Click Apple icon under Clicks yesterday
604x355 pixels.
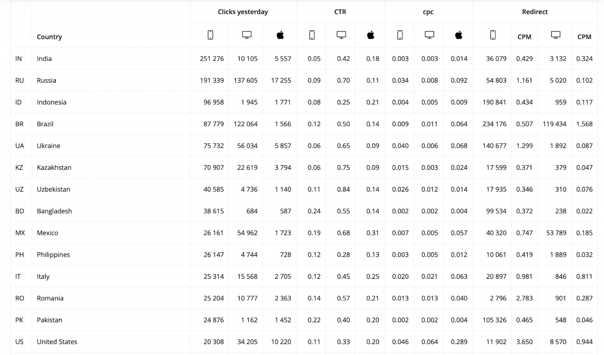click(x=280, y=35)
